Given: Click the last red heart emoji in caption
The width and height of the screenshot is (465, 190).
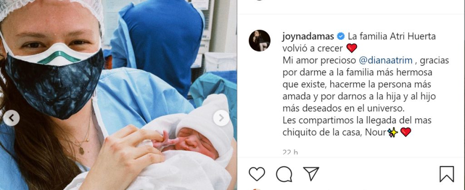Looking at the screenshot, I should 406,132.
